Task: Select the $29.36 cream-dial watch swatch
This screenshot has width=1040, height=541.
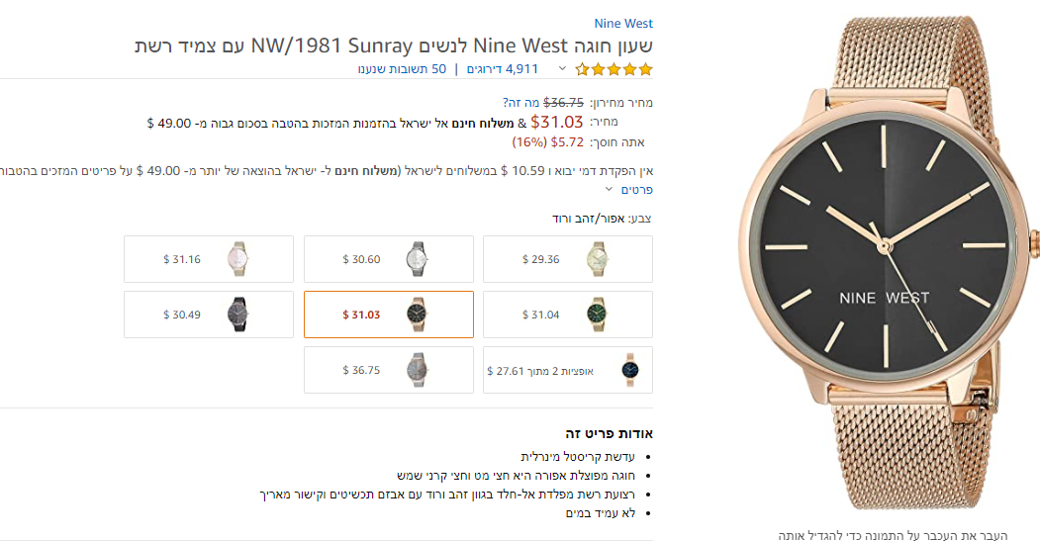Action: [568, 259]
